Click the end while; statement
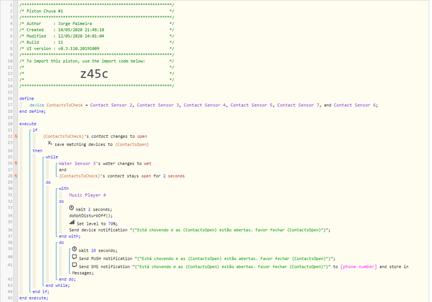Viewport: 432px width, 302px height. (58, 286)
